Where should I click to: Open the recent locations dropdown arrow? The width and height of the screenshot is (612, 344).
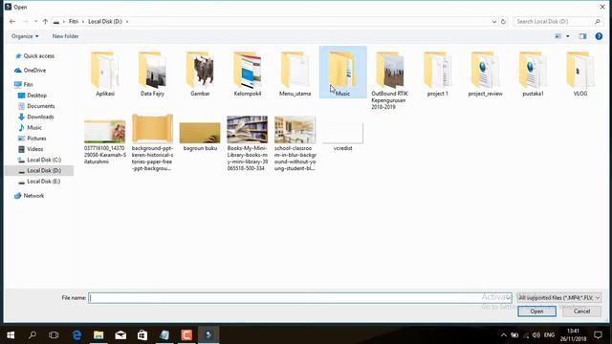coord(36,21)
